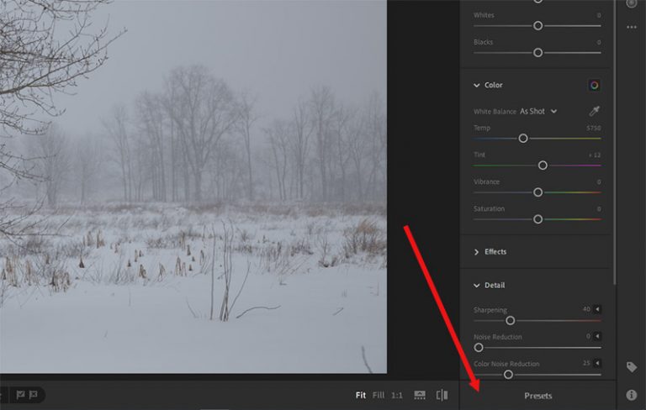Toggle the filmstrip icon beside 1:1
Screen dimensions: 646x410
click(420, 395)
